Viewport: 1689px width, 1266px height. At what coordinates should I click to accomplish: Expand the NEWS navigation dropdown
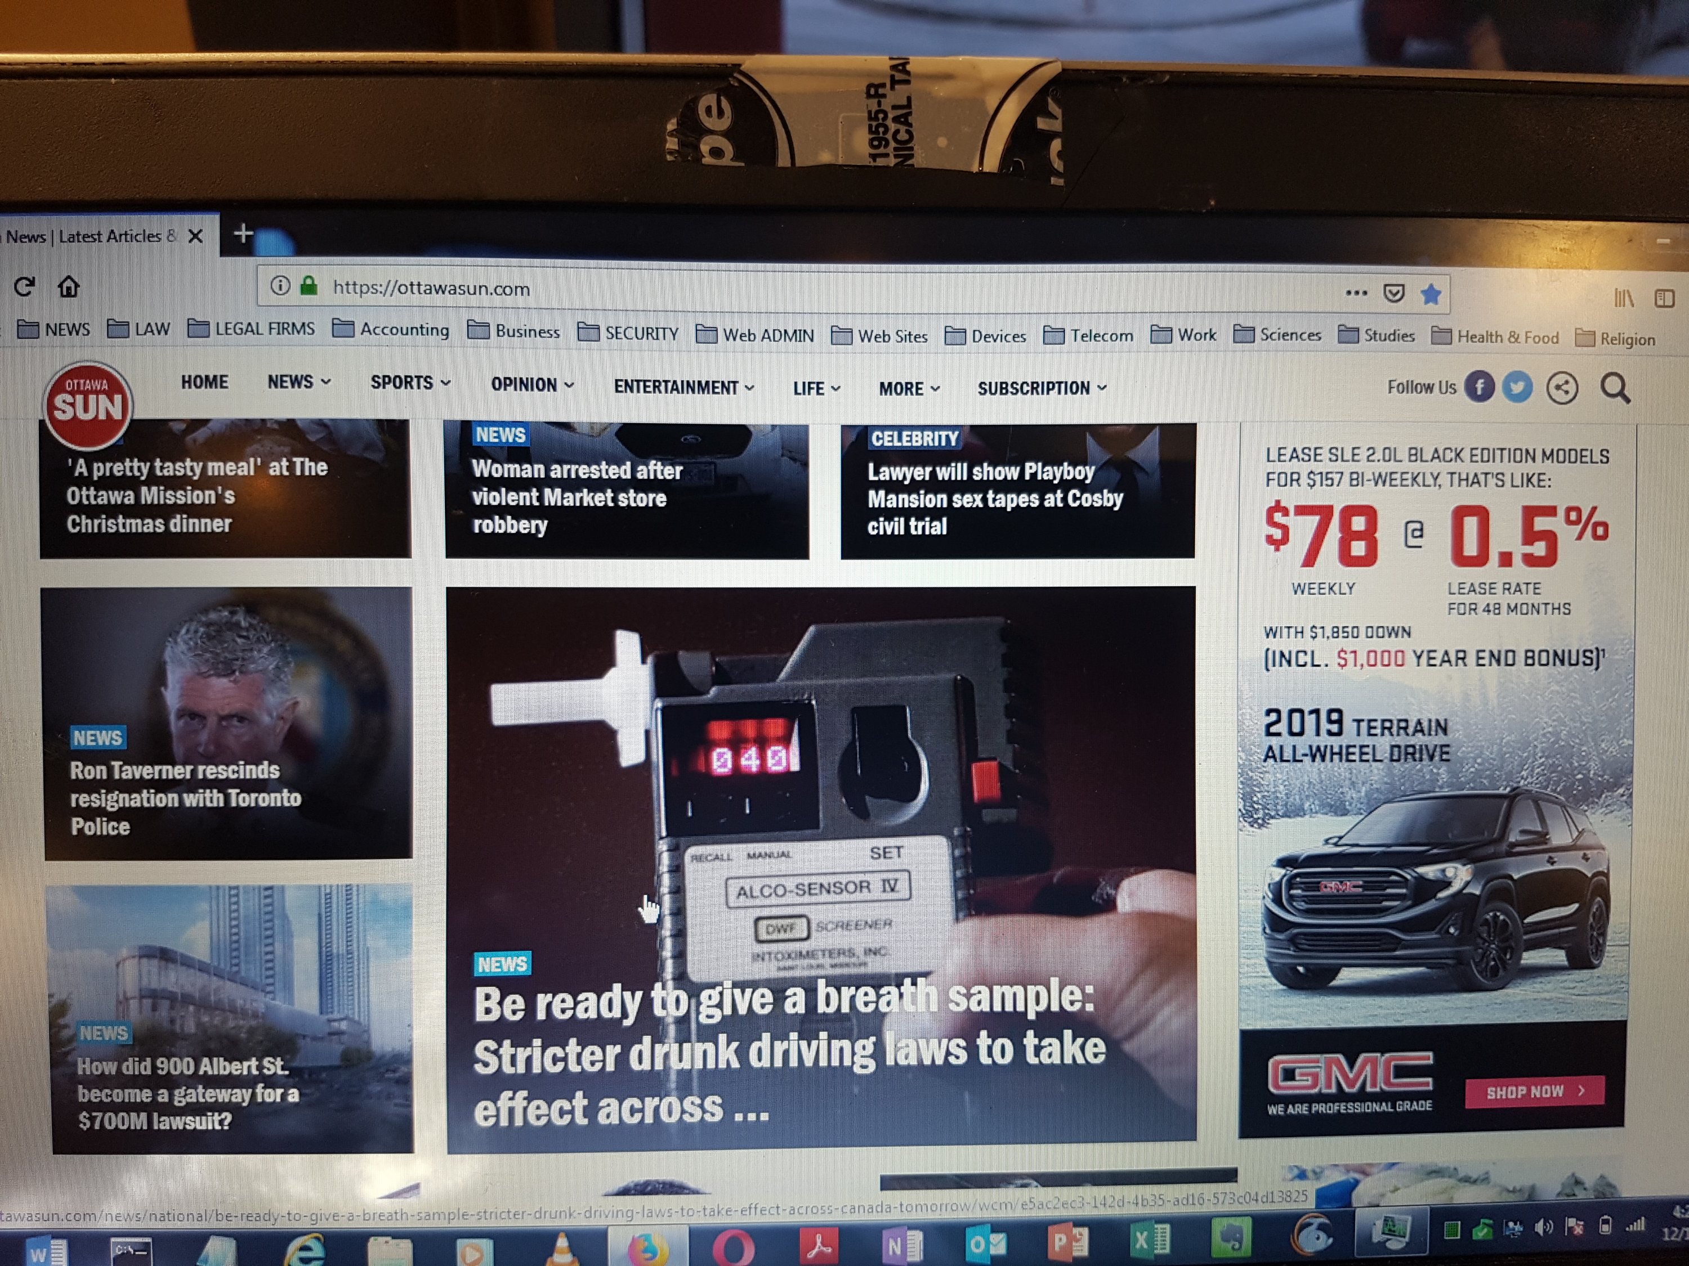coord(298,381)
